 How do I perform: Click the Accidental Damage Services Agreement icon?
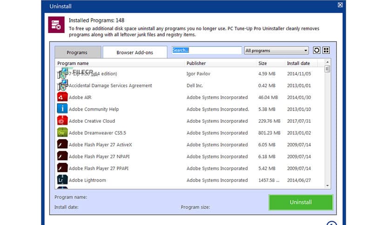tap(62, 85)
